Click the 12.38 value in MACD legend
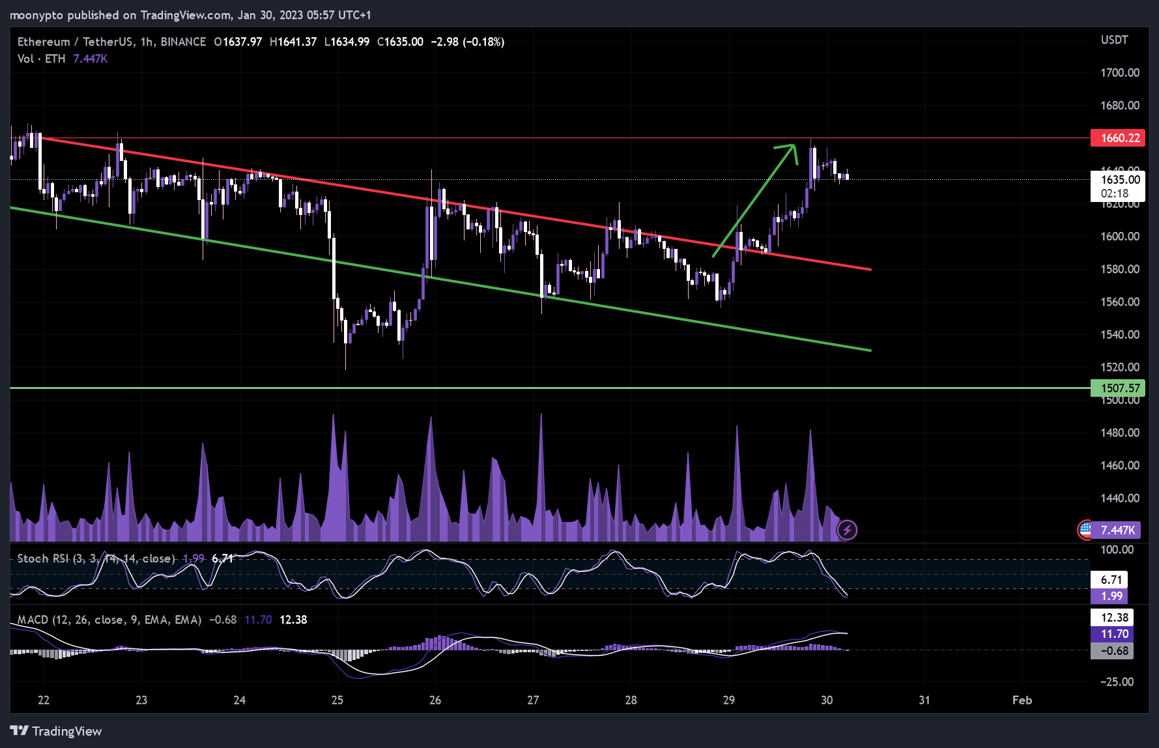This screenshot has width=1159, height=748. click(x=293, y=620)
